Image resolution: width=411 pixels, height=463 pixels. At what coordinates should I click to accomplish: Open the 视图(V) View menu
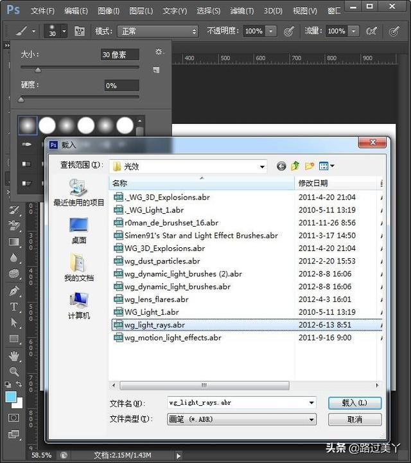pyautogui.click(x=305, y=11)
